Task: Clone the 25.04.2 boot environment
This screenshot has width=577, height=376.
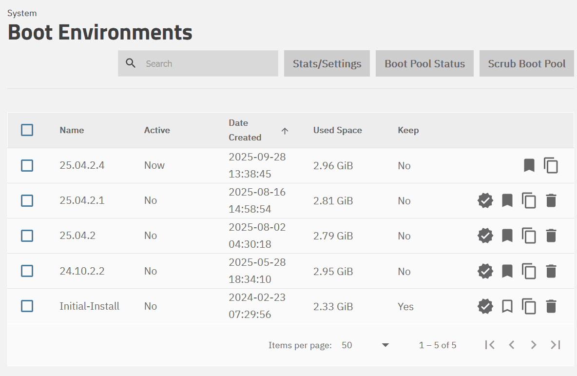Action: click(529, 236)
